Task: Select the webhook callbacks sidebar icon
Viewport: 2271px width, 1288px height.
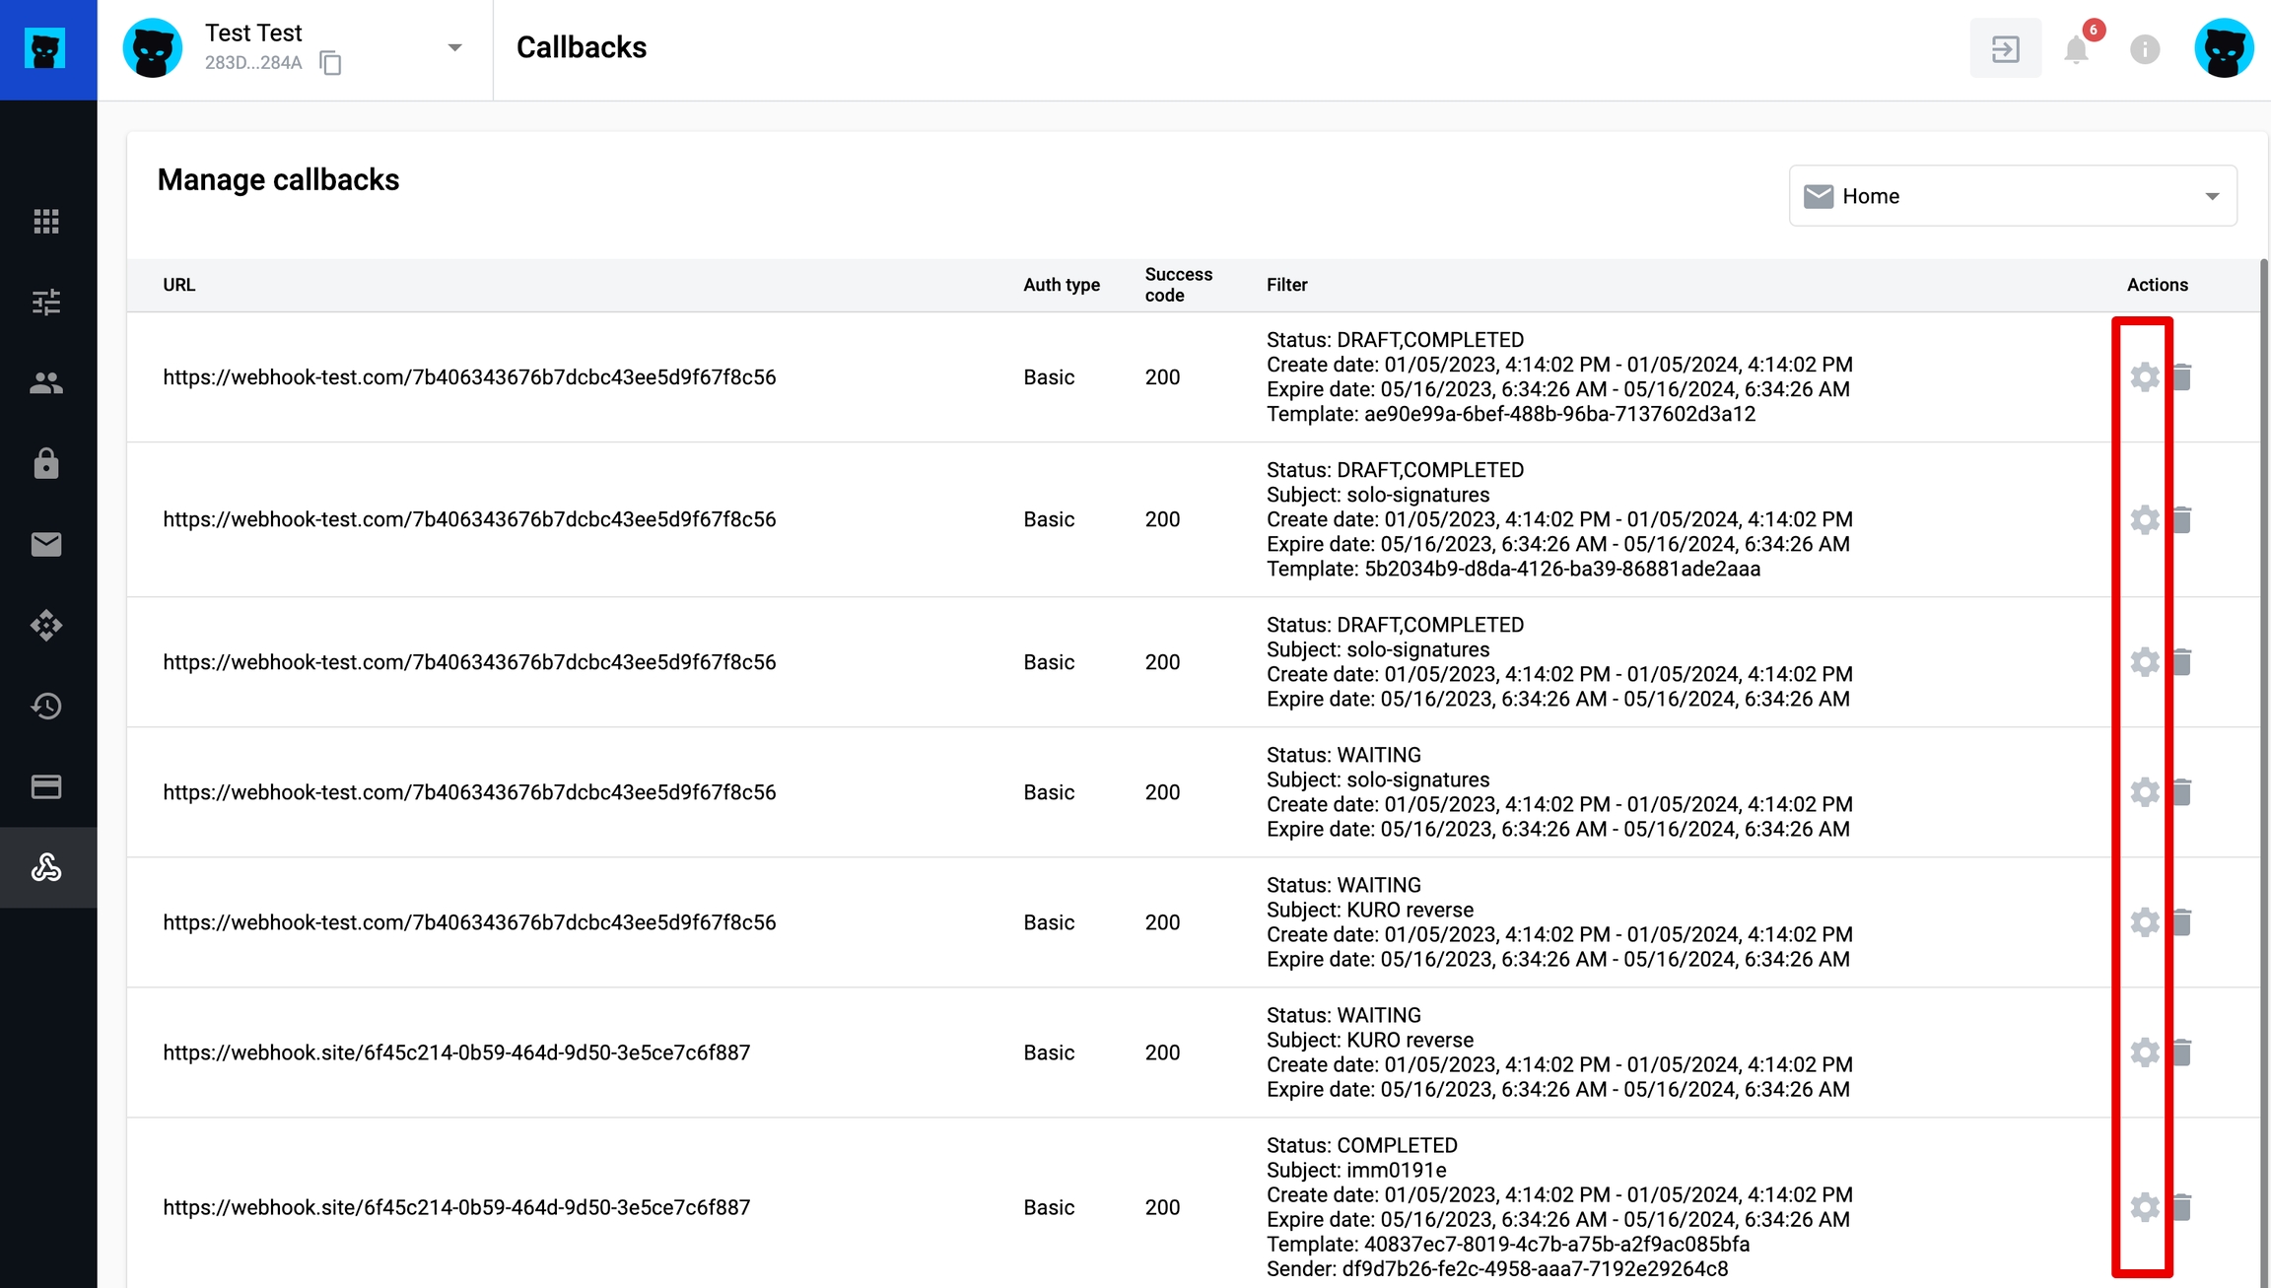Action: (x=46, y=867)
